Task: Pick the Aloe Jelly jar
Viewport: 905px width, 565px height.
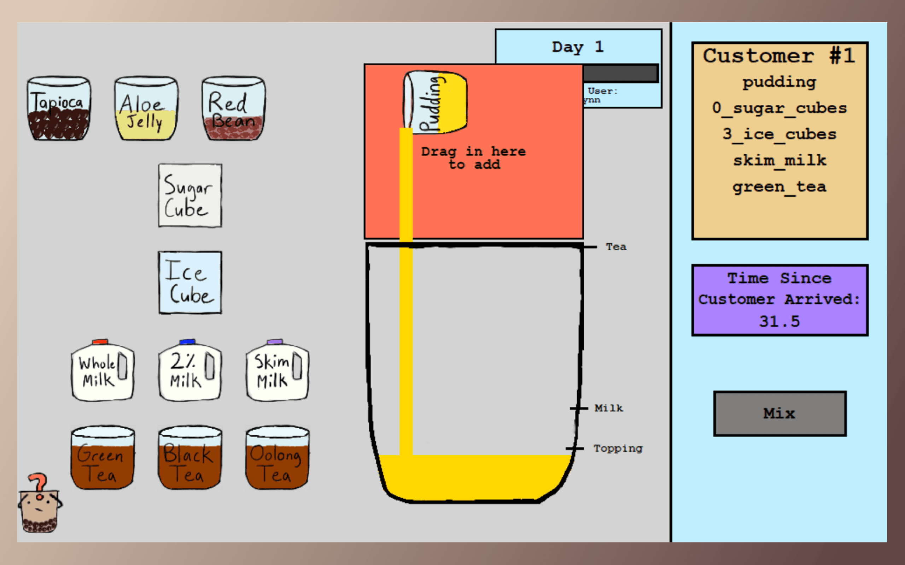Action: [x=146, y=108]
